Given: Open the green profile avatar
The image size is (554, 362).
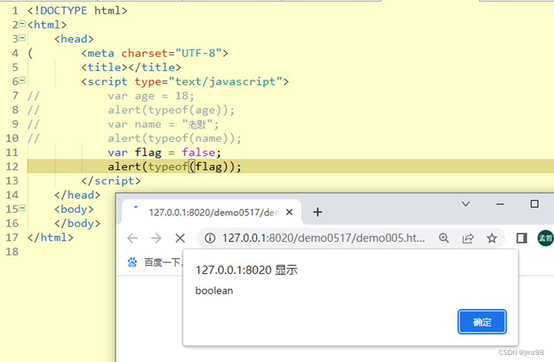Looking at the screenshot, I should (545, 238).
